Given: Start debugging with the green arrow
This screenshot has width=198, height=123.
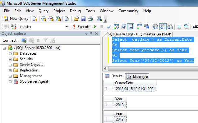Looking at the screenshot, I should point(95,27).
